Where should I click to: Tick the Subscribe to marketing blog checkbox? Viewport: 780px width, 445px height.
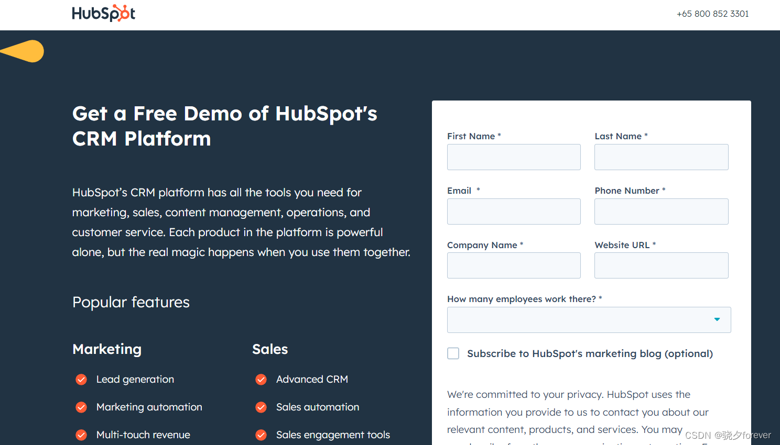pos(453,353)
